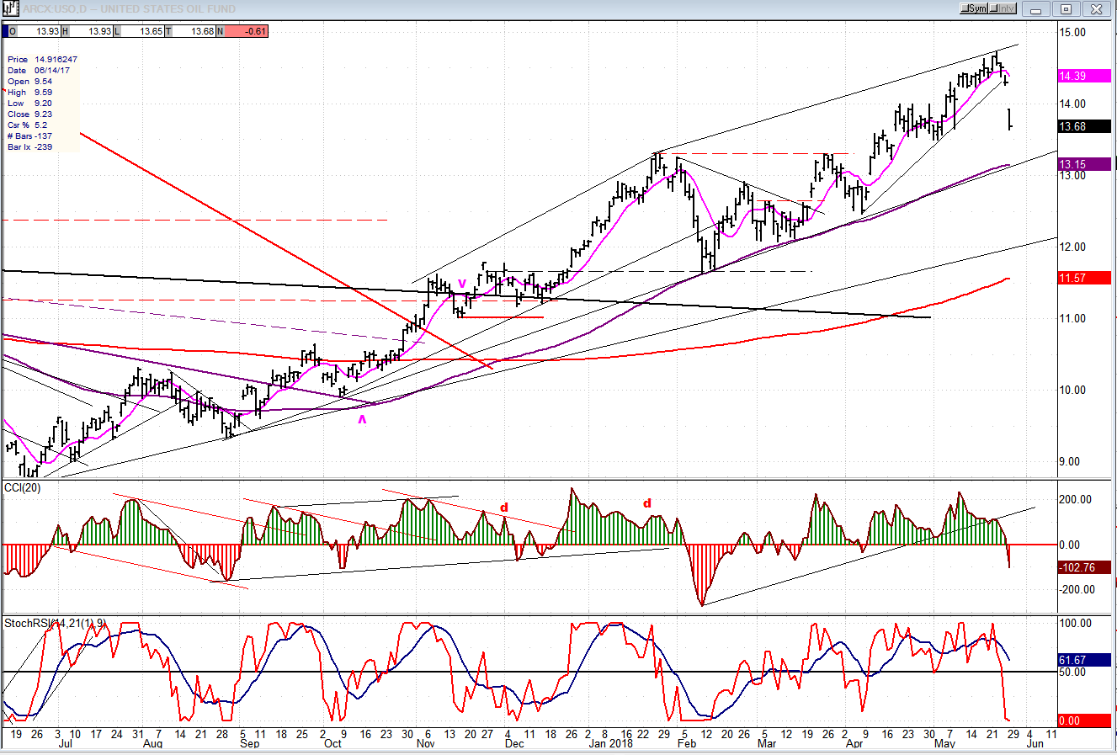Click the red 0.00 StochRSI value tag
1117x755 pixels.
pyautogui.click(x=1083, y=721)
